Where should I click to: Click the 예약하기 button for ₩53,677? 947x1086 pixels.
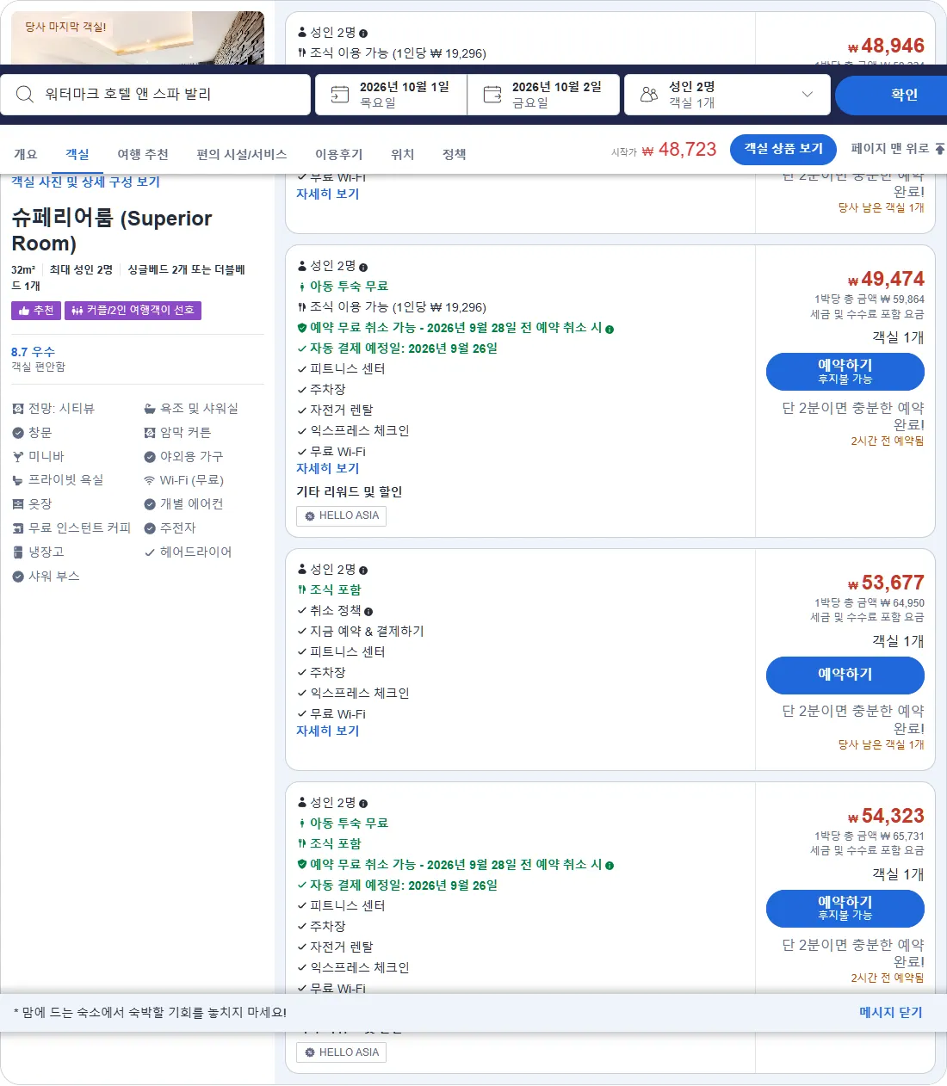(x=845, y=676)
